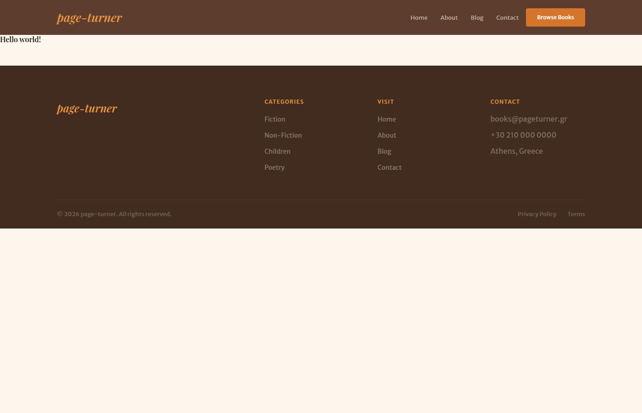Click the page-turner logo in header
Viewport: 642px width, 413px height.
point(89,18)
